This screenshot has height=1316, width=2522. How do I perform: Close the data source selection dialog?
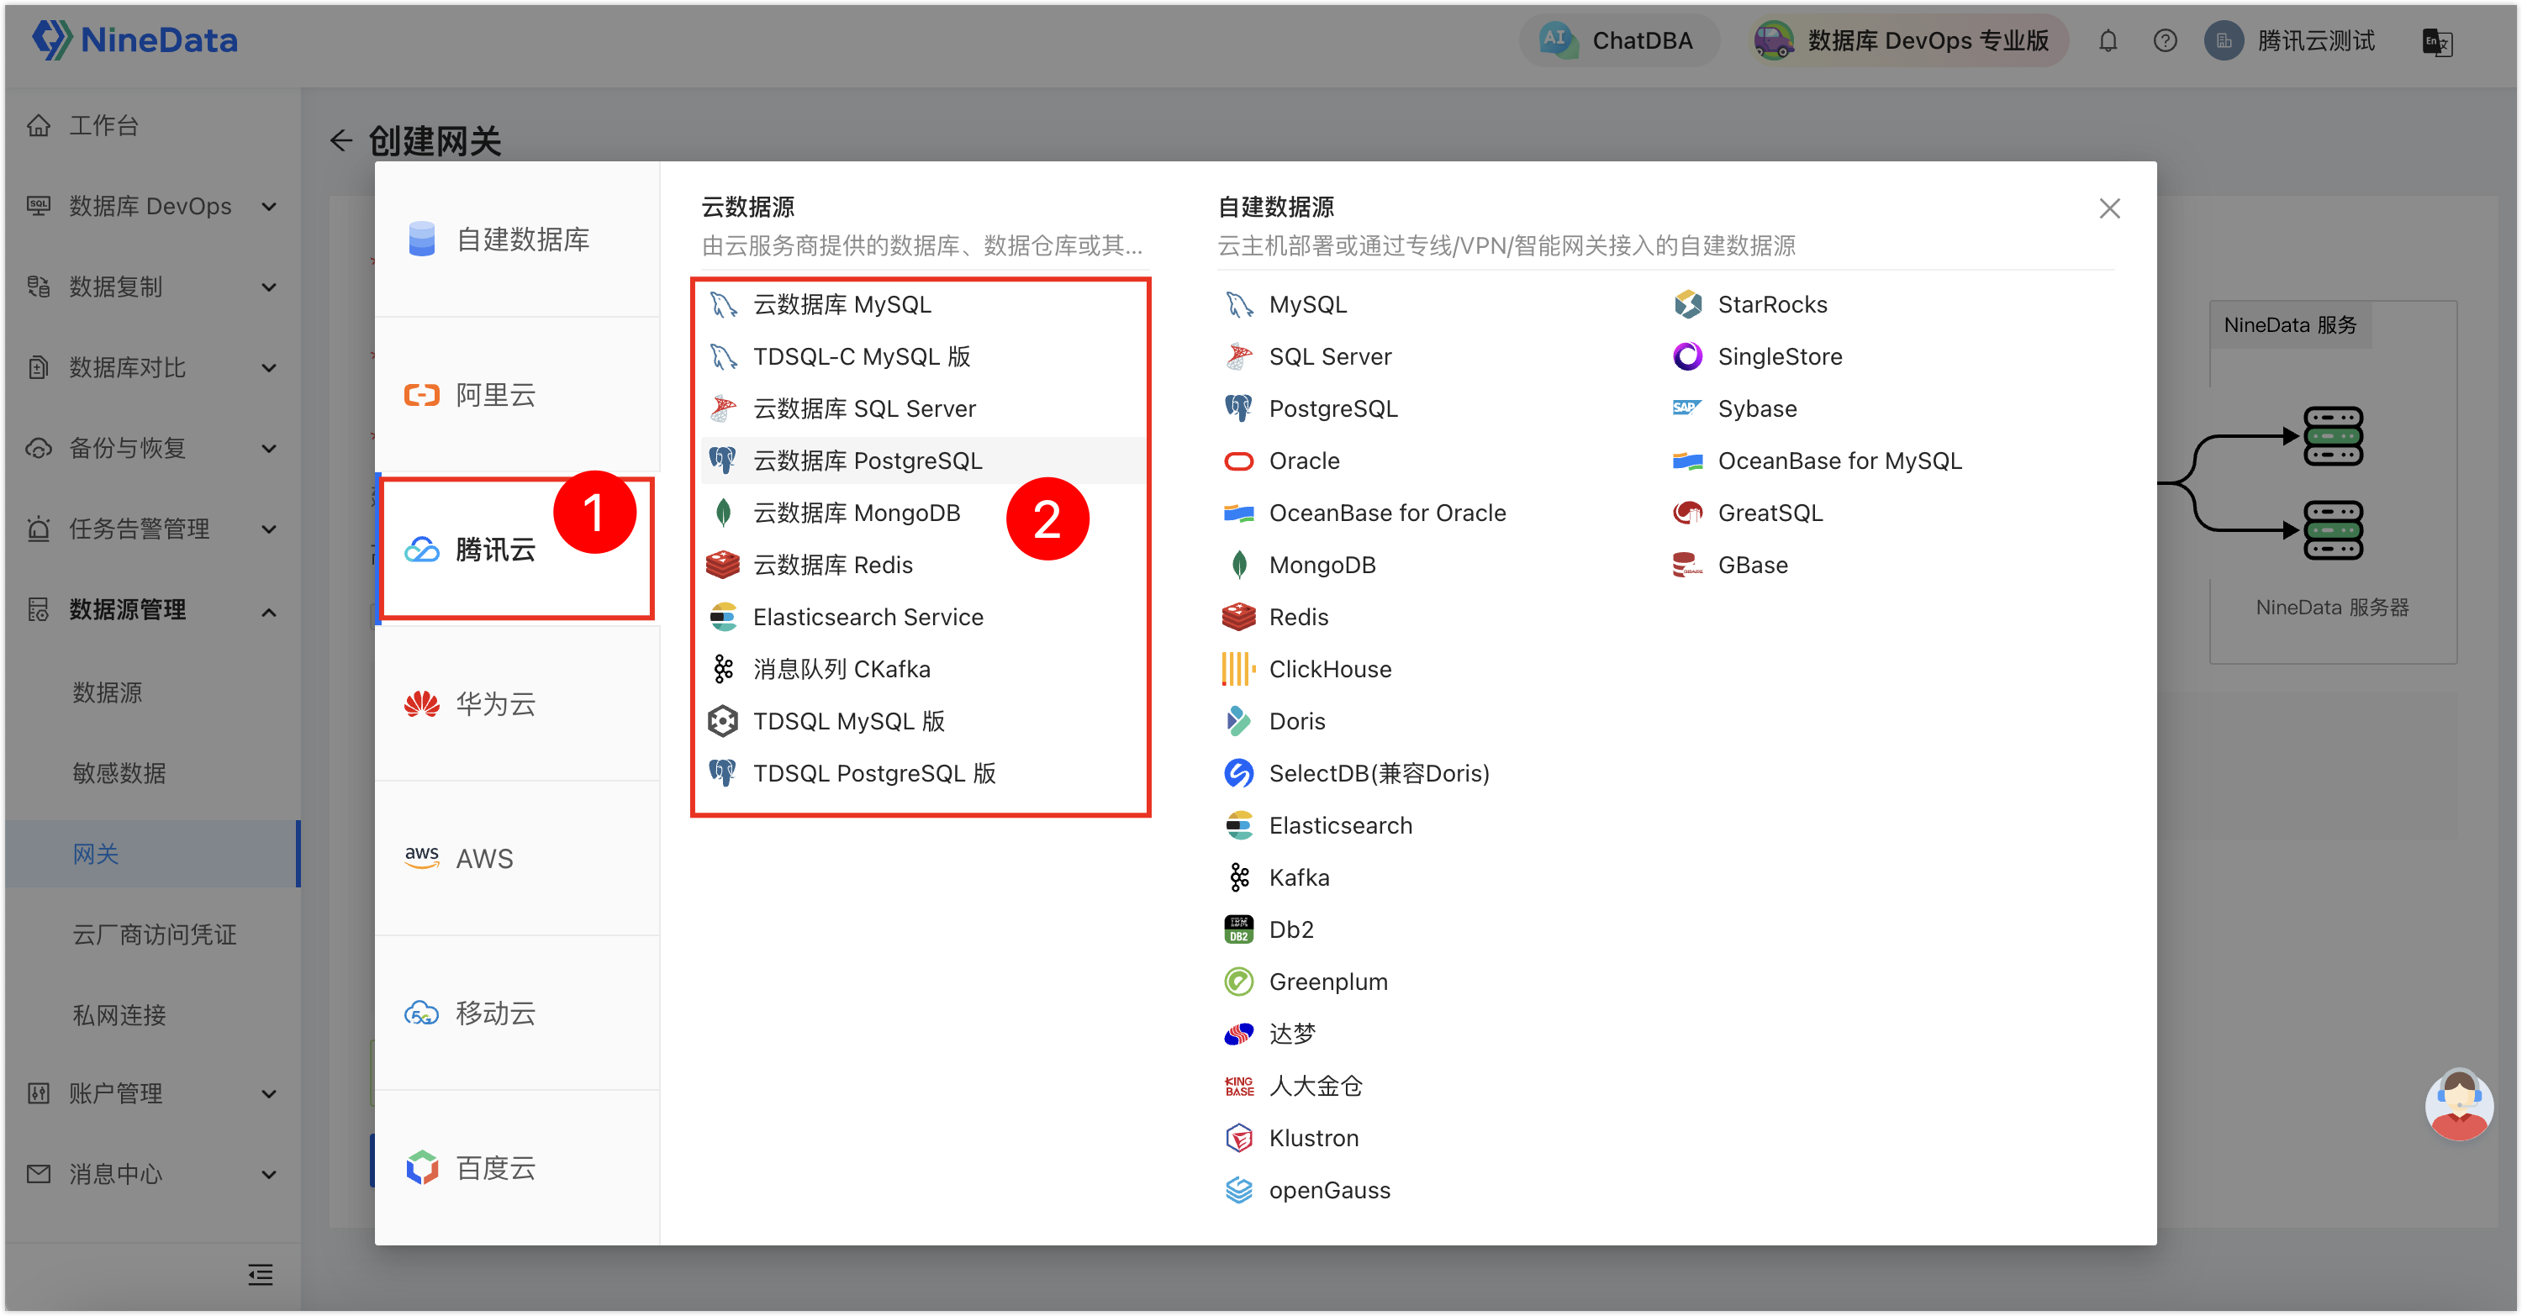(x=2109, y=208)
